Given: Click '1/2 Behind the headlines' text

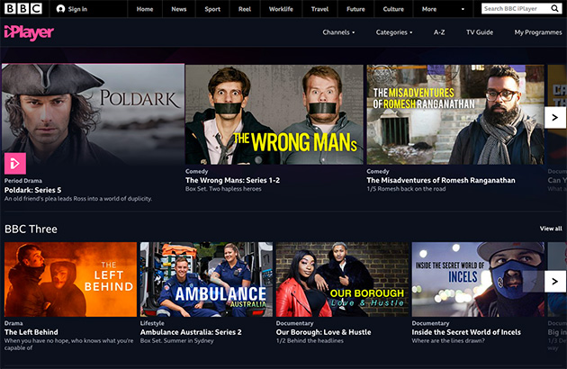Looking at the screenshot, I should coord(310,341).
